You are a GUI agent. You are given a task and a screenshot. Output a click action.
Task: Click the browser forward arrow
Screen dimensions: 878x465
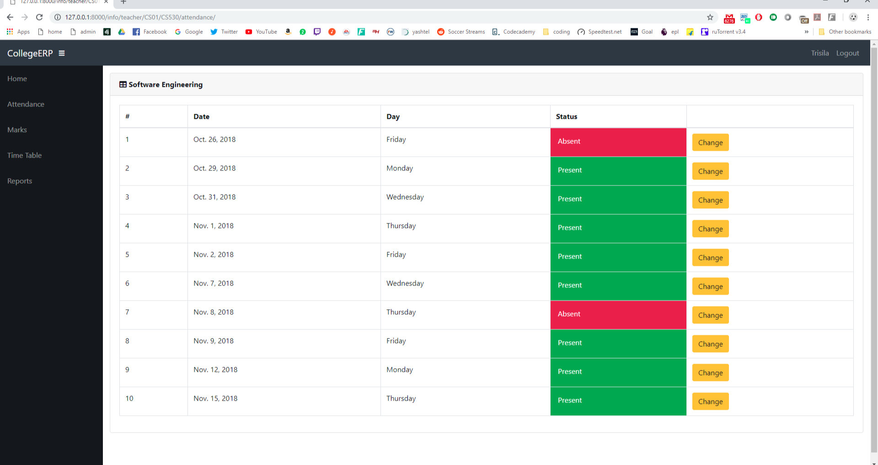pyautogui.click(x=25, y=17)
